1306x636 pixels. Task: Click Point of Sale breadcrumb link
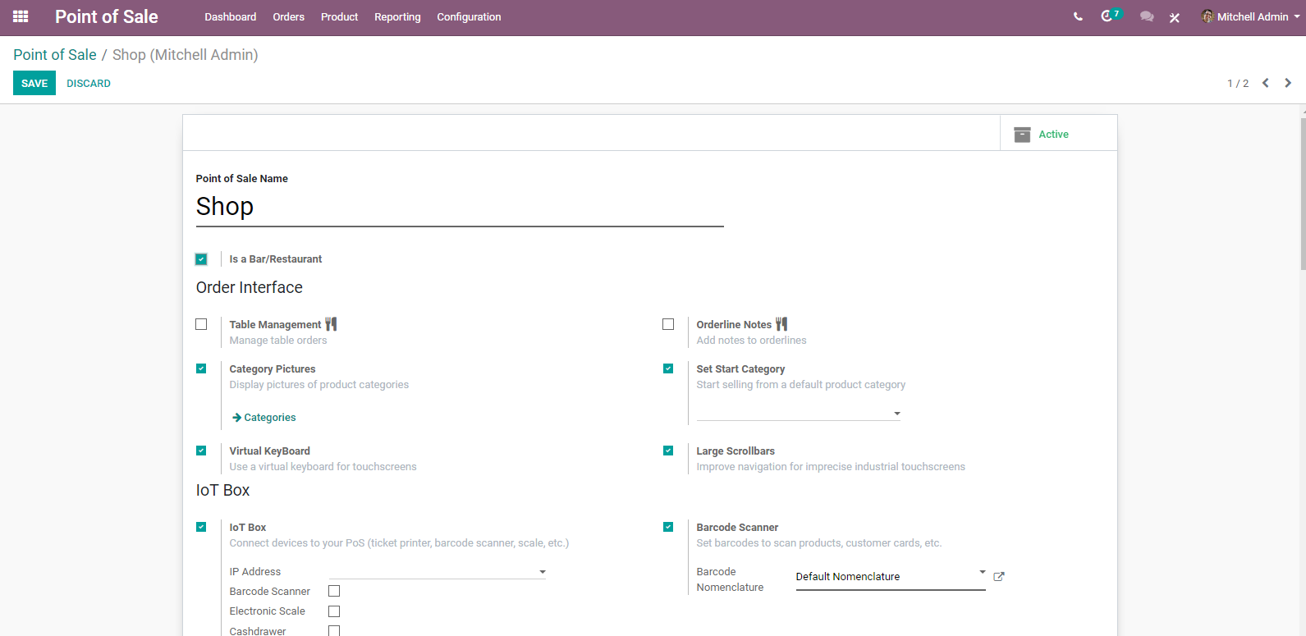coord(55,55)
